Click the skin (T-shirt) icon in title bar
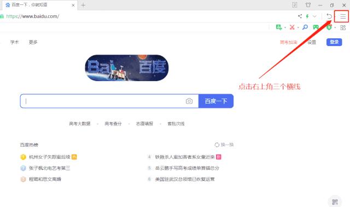 [308, 5]
